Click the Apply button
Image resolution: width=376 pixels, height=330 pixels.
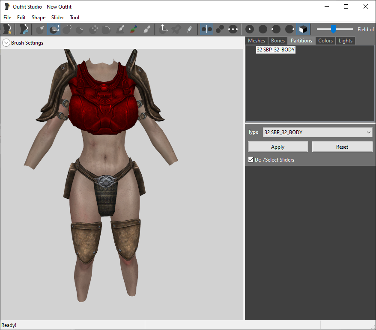coord(278,147)
